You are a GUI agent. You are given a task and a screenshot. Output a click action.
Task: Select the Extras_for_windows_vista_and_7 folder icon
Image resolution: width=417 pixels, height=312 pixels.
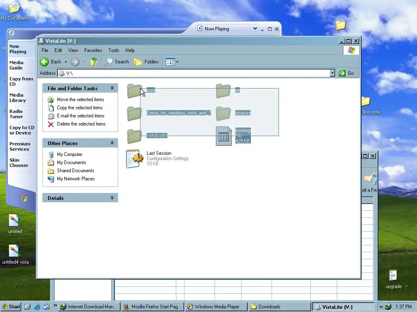pos(134,114)
